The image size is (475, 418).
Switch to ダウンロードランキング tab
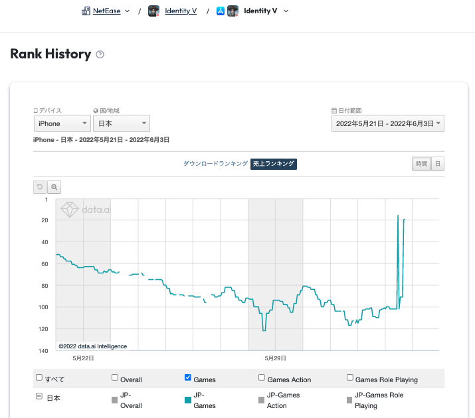(x=215, y=164)
